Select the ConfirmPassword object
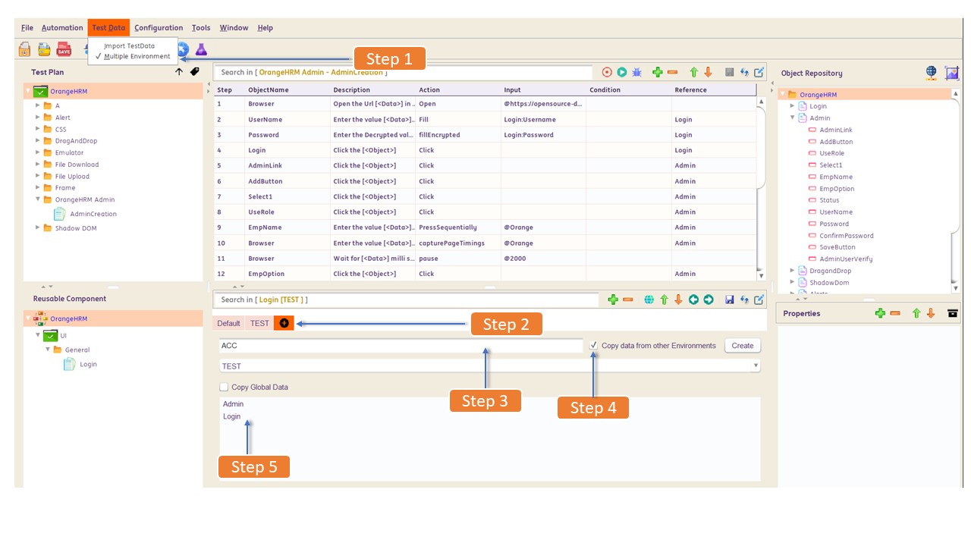This screenshot has width=971, height=546. pos(847,236)
